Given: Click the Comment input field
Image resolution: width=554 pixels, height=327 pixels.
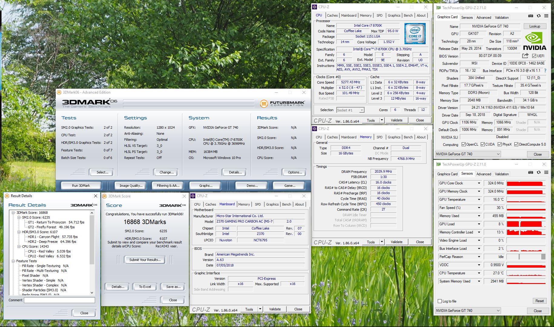Looking at the screenshot, I should click(x=59, y=300).
